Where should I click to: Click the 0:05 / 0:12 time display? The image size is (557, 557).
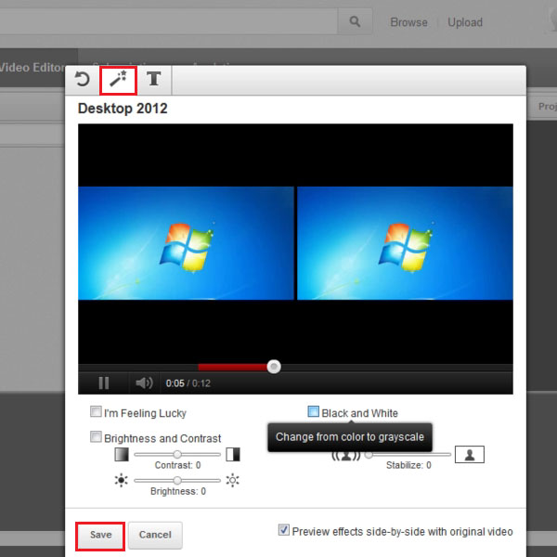click(x=188, y=383)
